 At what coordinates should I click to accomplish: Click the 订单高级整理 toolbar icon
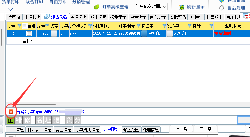[97, 7]
